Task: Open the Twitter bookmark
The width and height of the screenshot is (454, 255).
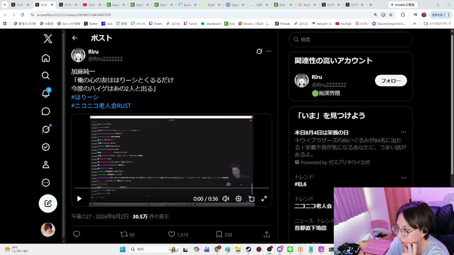Action: (91, 24)
